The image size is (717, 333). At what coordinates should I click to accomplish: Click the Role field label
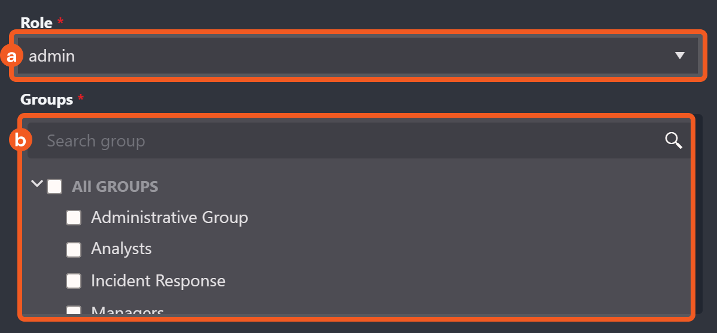37,23
